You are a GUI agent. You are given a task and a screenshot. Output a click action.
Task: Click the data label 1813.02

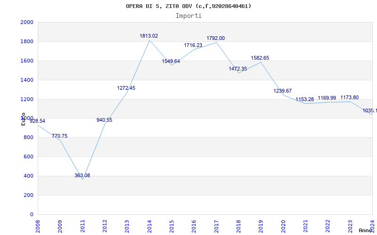pos(149,36)
